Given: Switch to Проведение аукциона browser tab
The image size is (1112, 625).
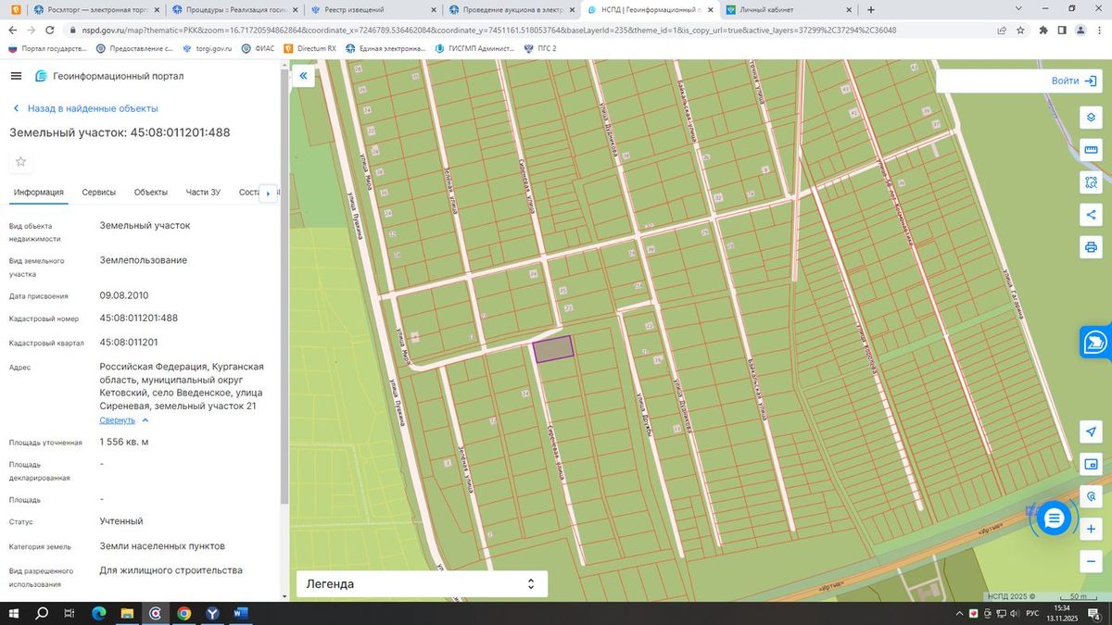Looking at the screenshot, I should pyautogui.click(x=510, y=9).
